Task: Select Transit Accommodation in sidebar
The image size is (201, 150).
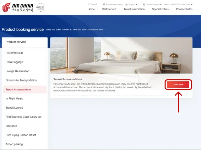Action: (25, 90)
